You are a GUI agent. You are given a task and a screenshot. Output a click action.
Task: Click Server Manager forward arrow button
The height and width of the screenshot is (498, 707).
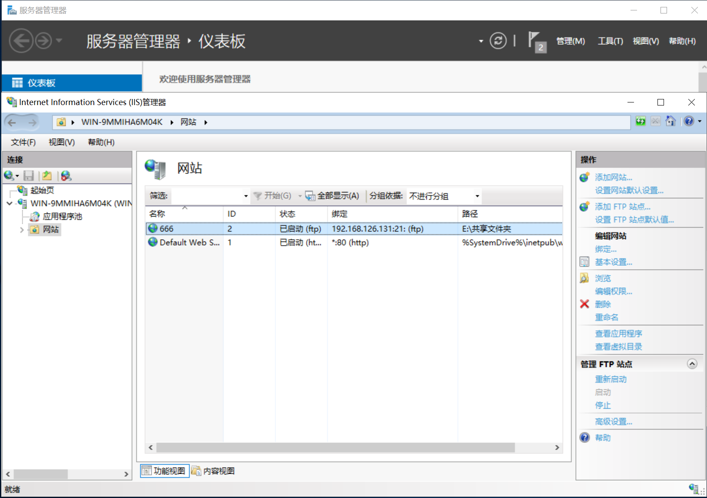pos(43,41)
